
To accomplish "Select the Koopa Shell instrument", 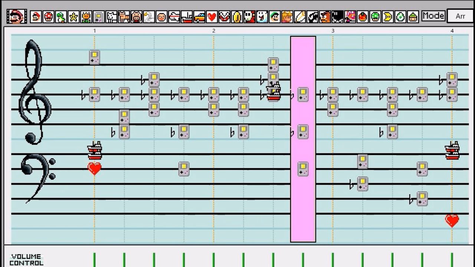I will [413, 17].
